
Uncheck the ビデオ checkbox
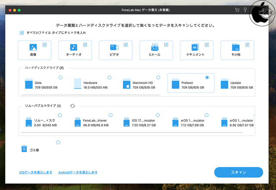click(x=125, y=45)
